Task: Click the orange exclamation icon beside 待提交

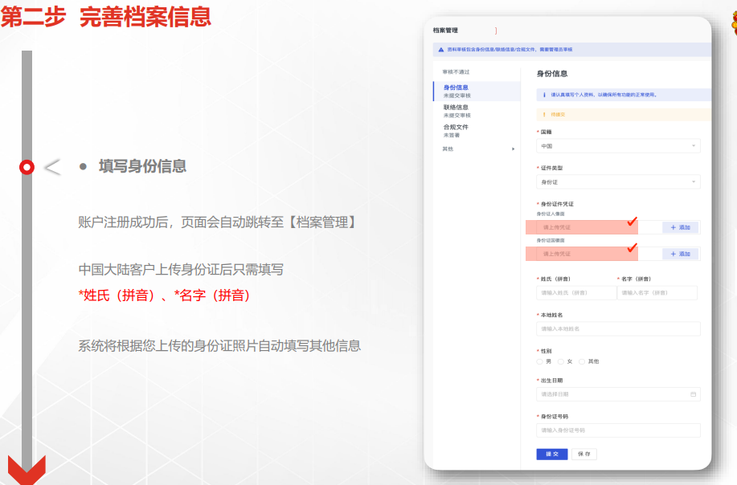Action: (544, 115)
